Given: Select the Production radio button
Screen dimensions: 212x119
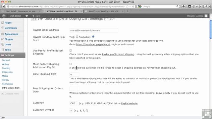Looking at the screenshot, I should (x=93, y=37).
